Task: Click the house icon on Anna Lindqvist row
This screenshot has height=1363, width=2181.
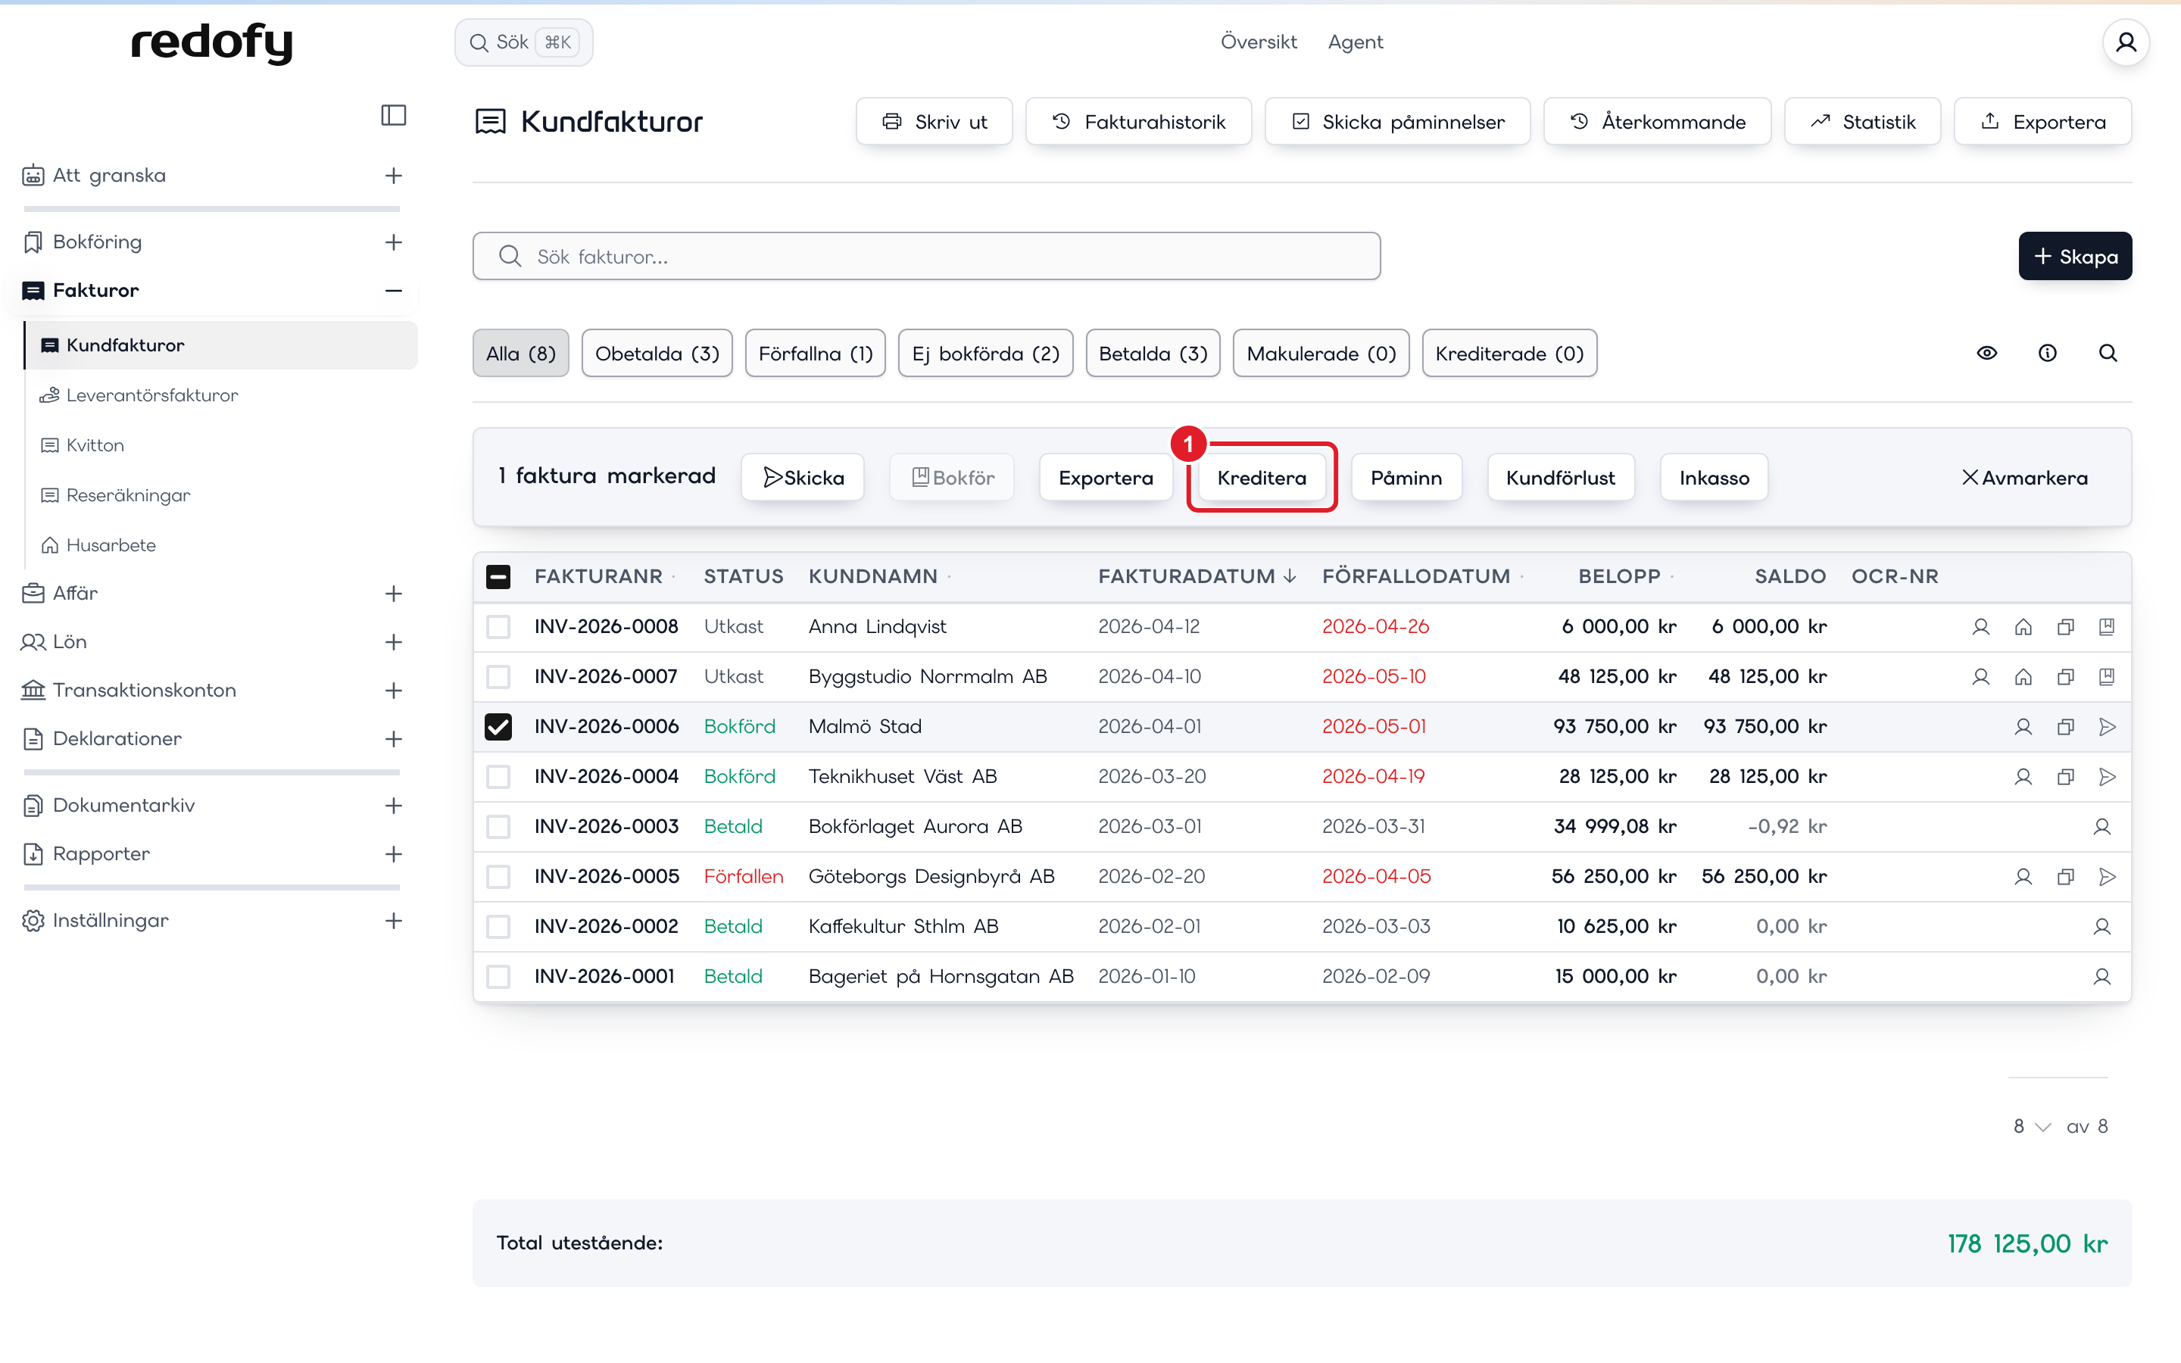Action: click(2023, 628)
